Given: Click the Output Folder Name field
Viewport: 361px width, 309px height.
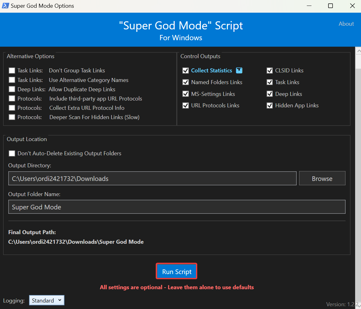Looking at the screenshot, I should coord(177,207).
